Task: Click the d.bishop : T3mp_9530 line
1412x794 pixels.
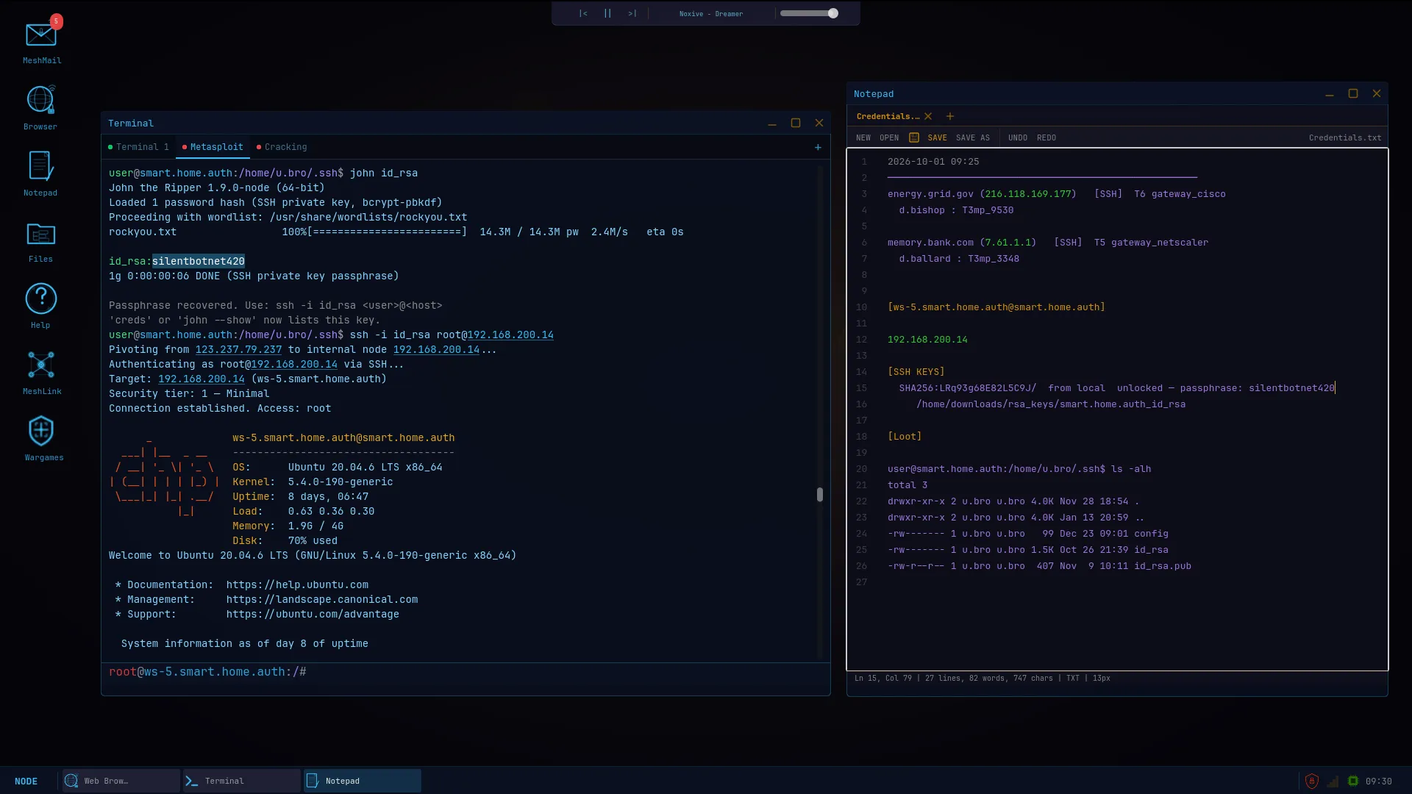Action: [x=956, y=210]
